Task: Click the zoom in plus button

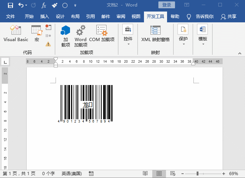Action: tap(224, 173)
